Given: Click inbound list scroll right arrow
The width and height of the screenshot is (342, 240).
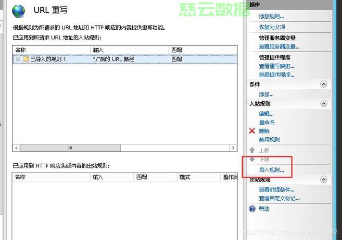Looking at the screenshot, I should pos(233,148).
